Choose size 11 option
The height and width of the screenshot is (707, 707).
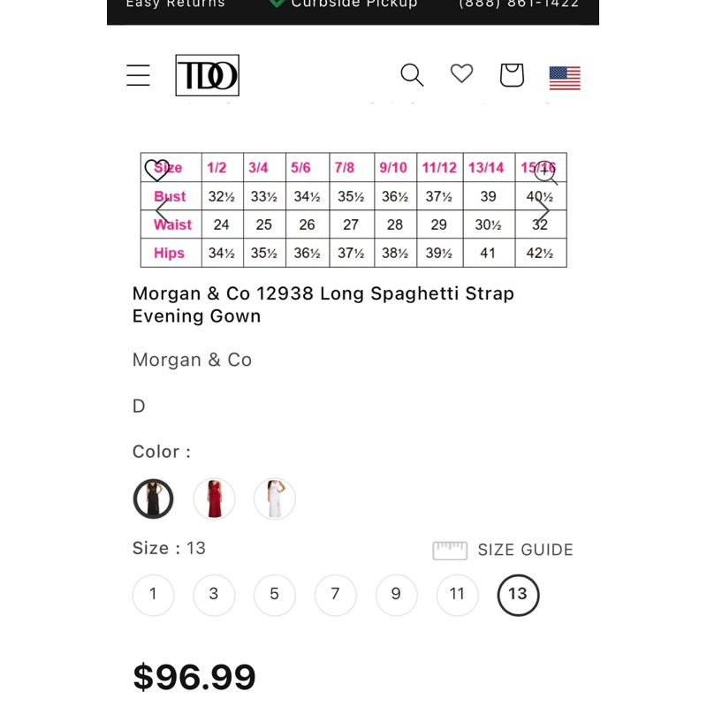tap(457, 595)
